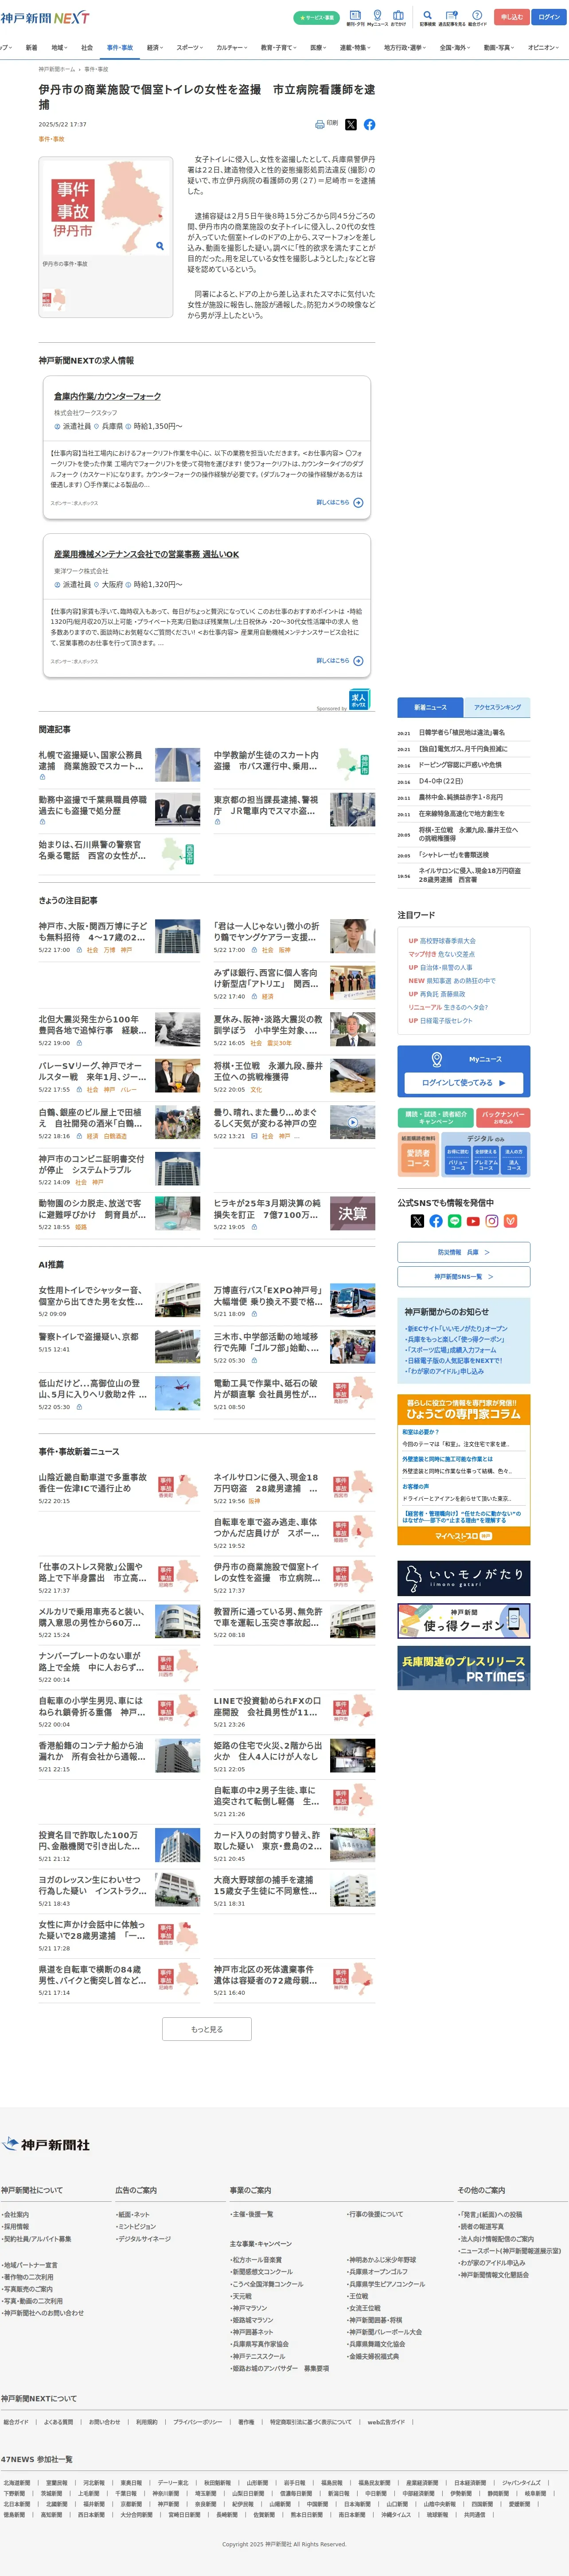Image resolution: width=569 pixels, height=2576 pixels.
Task: Open 兵庫関連のプレスリリース PR TIMES banner
Action: 464,1668
